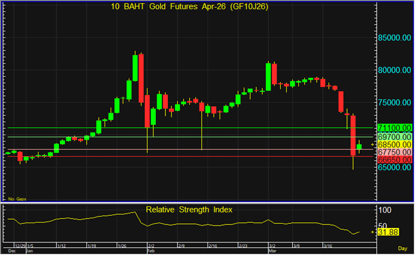Click the 71100.00 green price label
This screenshot has height=255, width=415.
tap(395, 128)
